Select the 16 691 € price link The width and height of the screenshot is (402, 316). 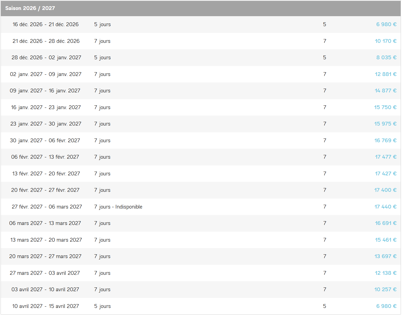pos(386,223)
